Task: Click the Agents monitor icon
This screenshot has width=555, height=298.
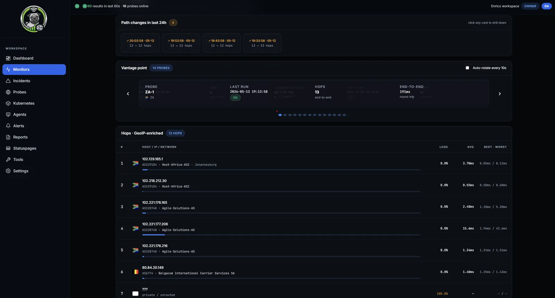Action: [x=8, y=115]
